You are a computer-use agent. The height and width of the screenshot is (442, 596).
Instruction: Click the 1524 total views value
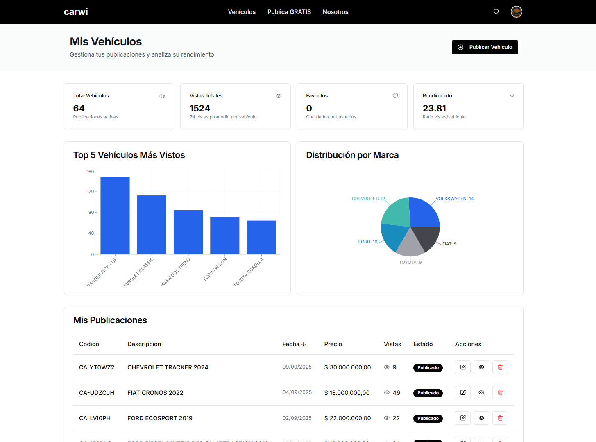pyautogui.click(x=200, y=108)
